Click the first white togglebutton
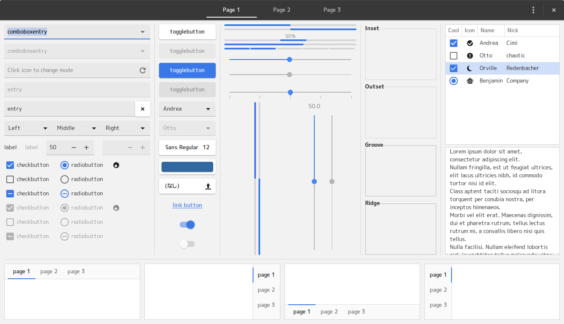The width and height of the screenshot is (564, 324). tap(187, 32)
